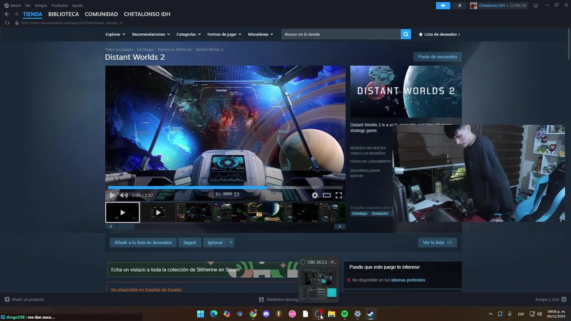The height and width of the screenshot is (321, 571).
Task: Click the store search field
Action: [x=341, y=34]
